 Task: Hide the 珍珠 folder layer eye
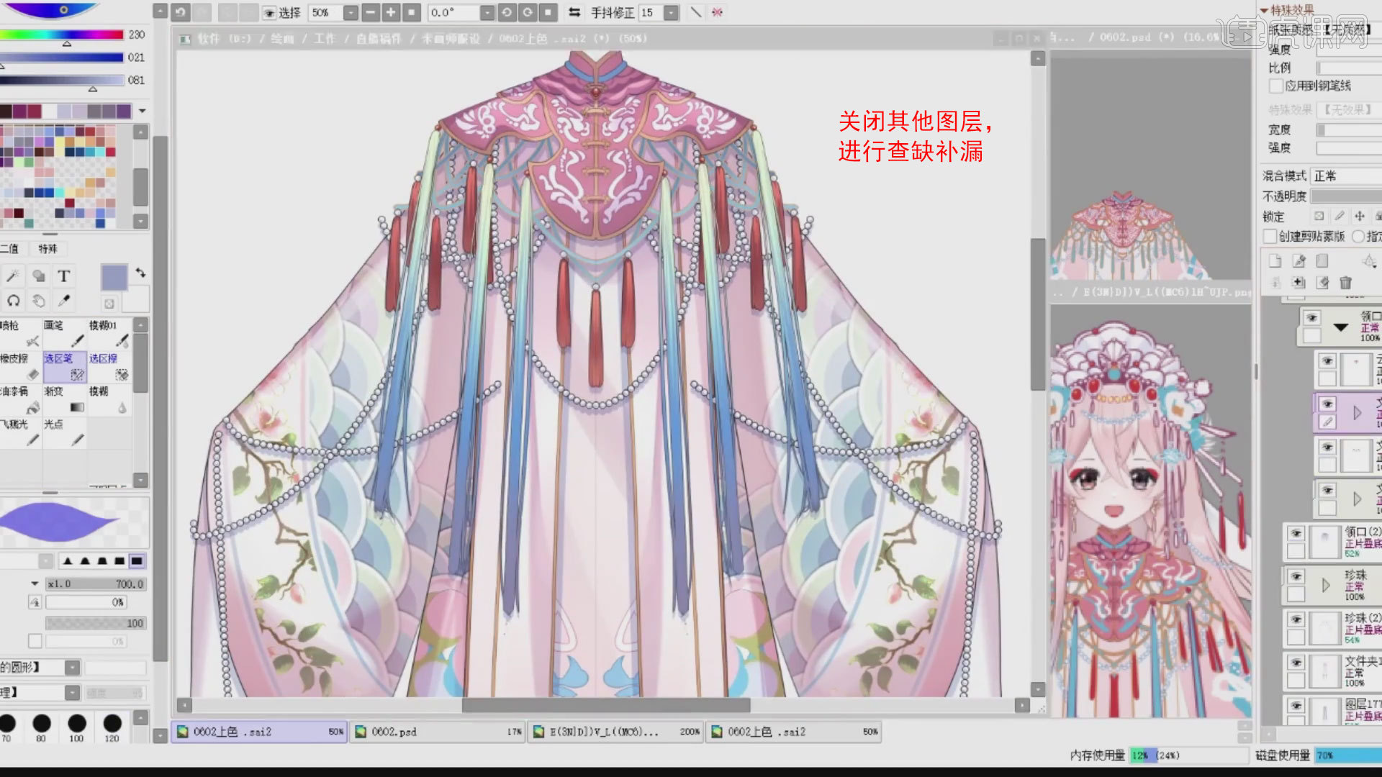[x=1296, y=577]
